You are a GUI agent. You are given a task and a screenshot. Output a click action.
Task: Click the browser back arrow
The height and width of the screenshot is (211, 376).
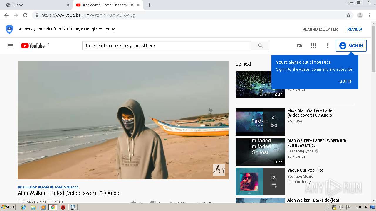point(6,15)
